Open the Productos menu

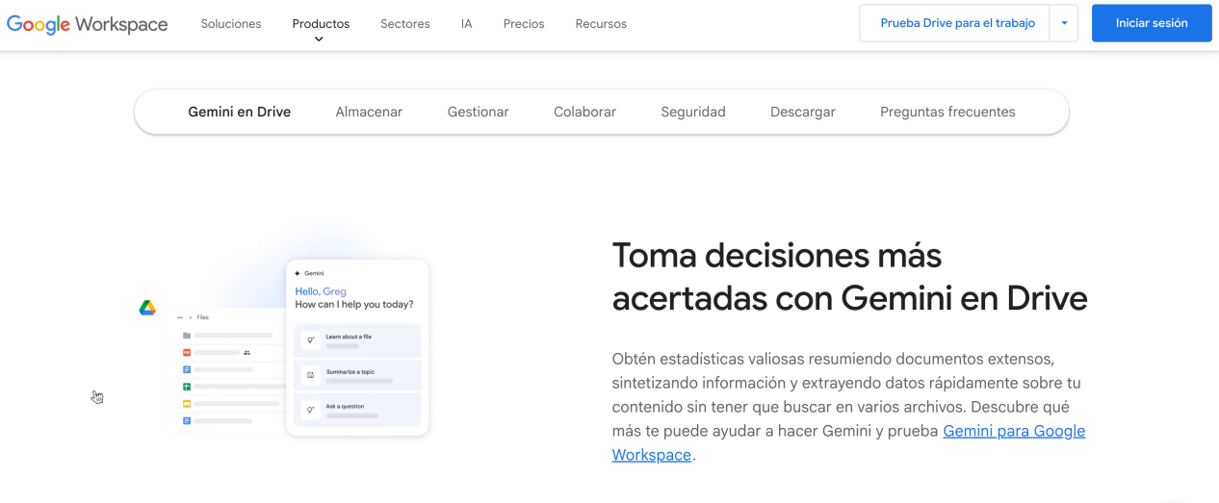coord(321,23)
